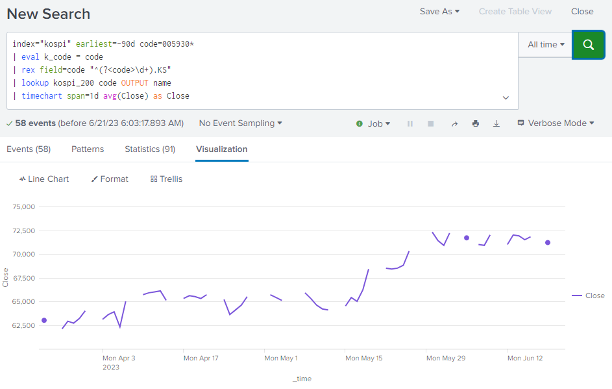Click the 'Mon May 29' axis label
612x389 pixels.
click(446, 358)
